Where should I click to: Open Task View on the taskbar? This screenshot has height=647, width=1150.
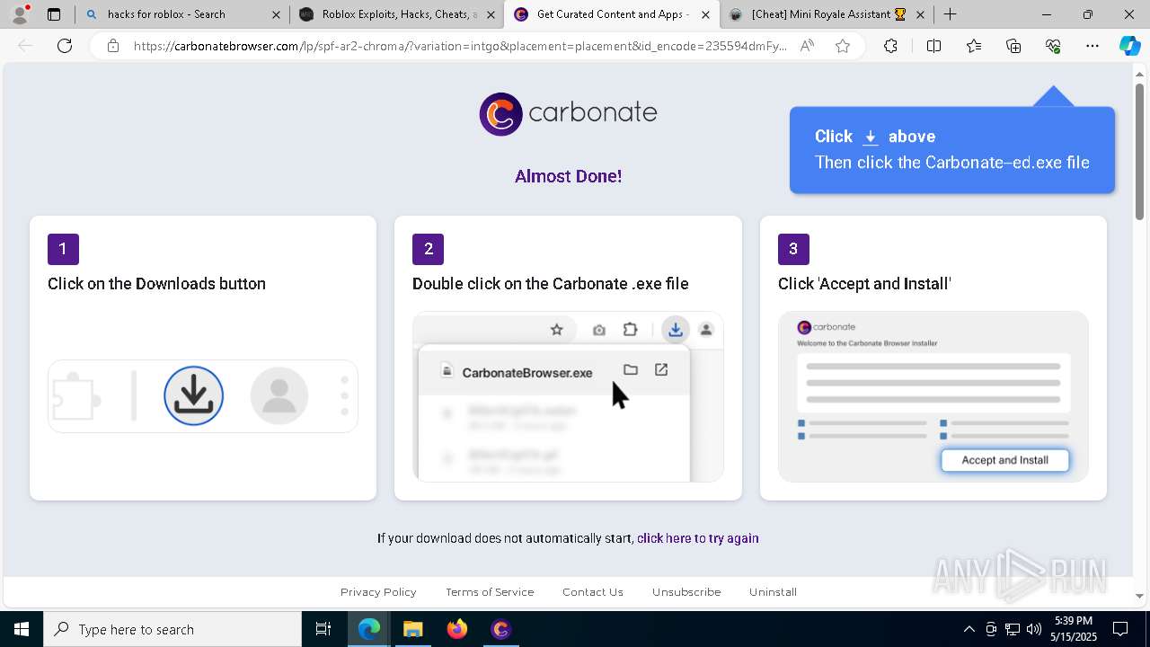click(323, 629)
